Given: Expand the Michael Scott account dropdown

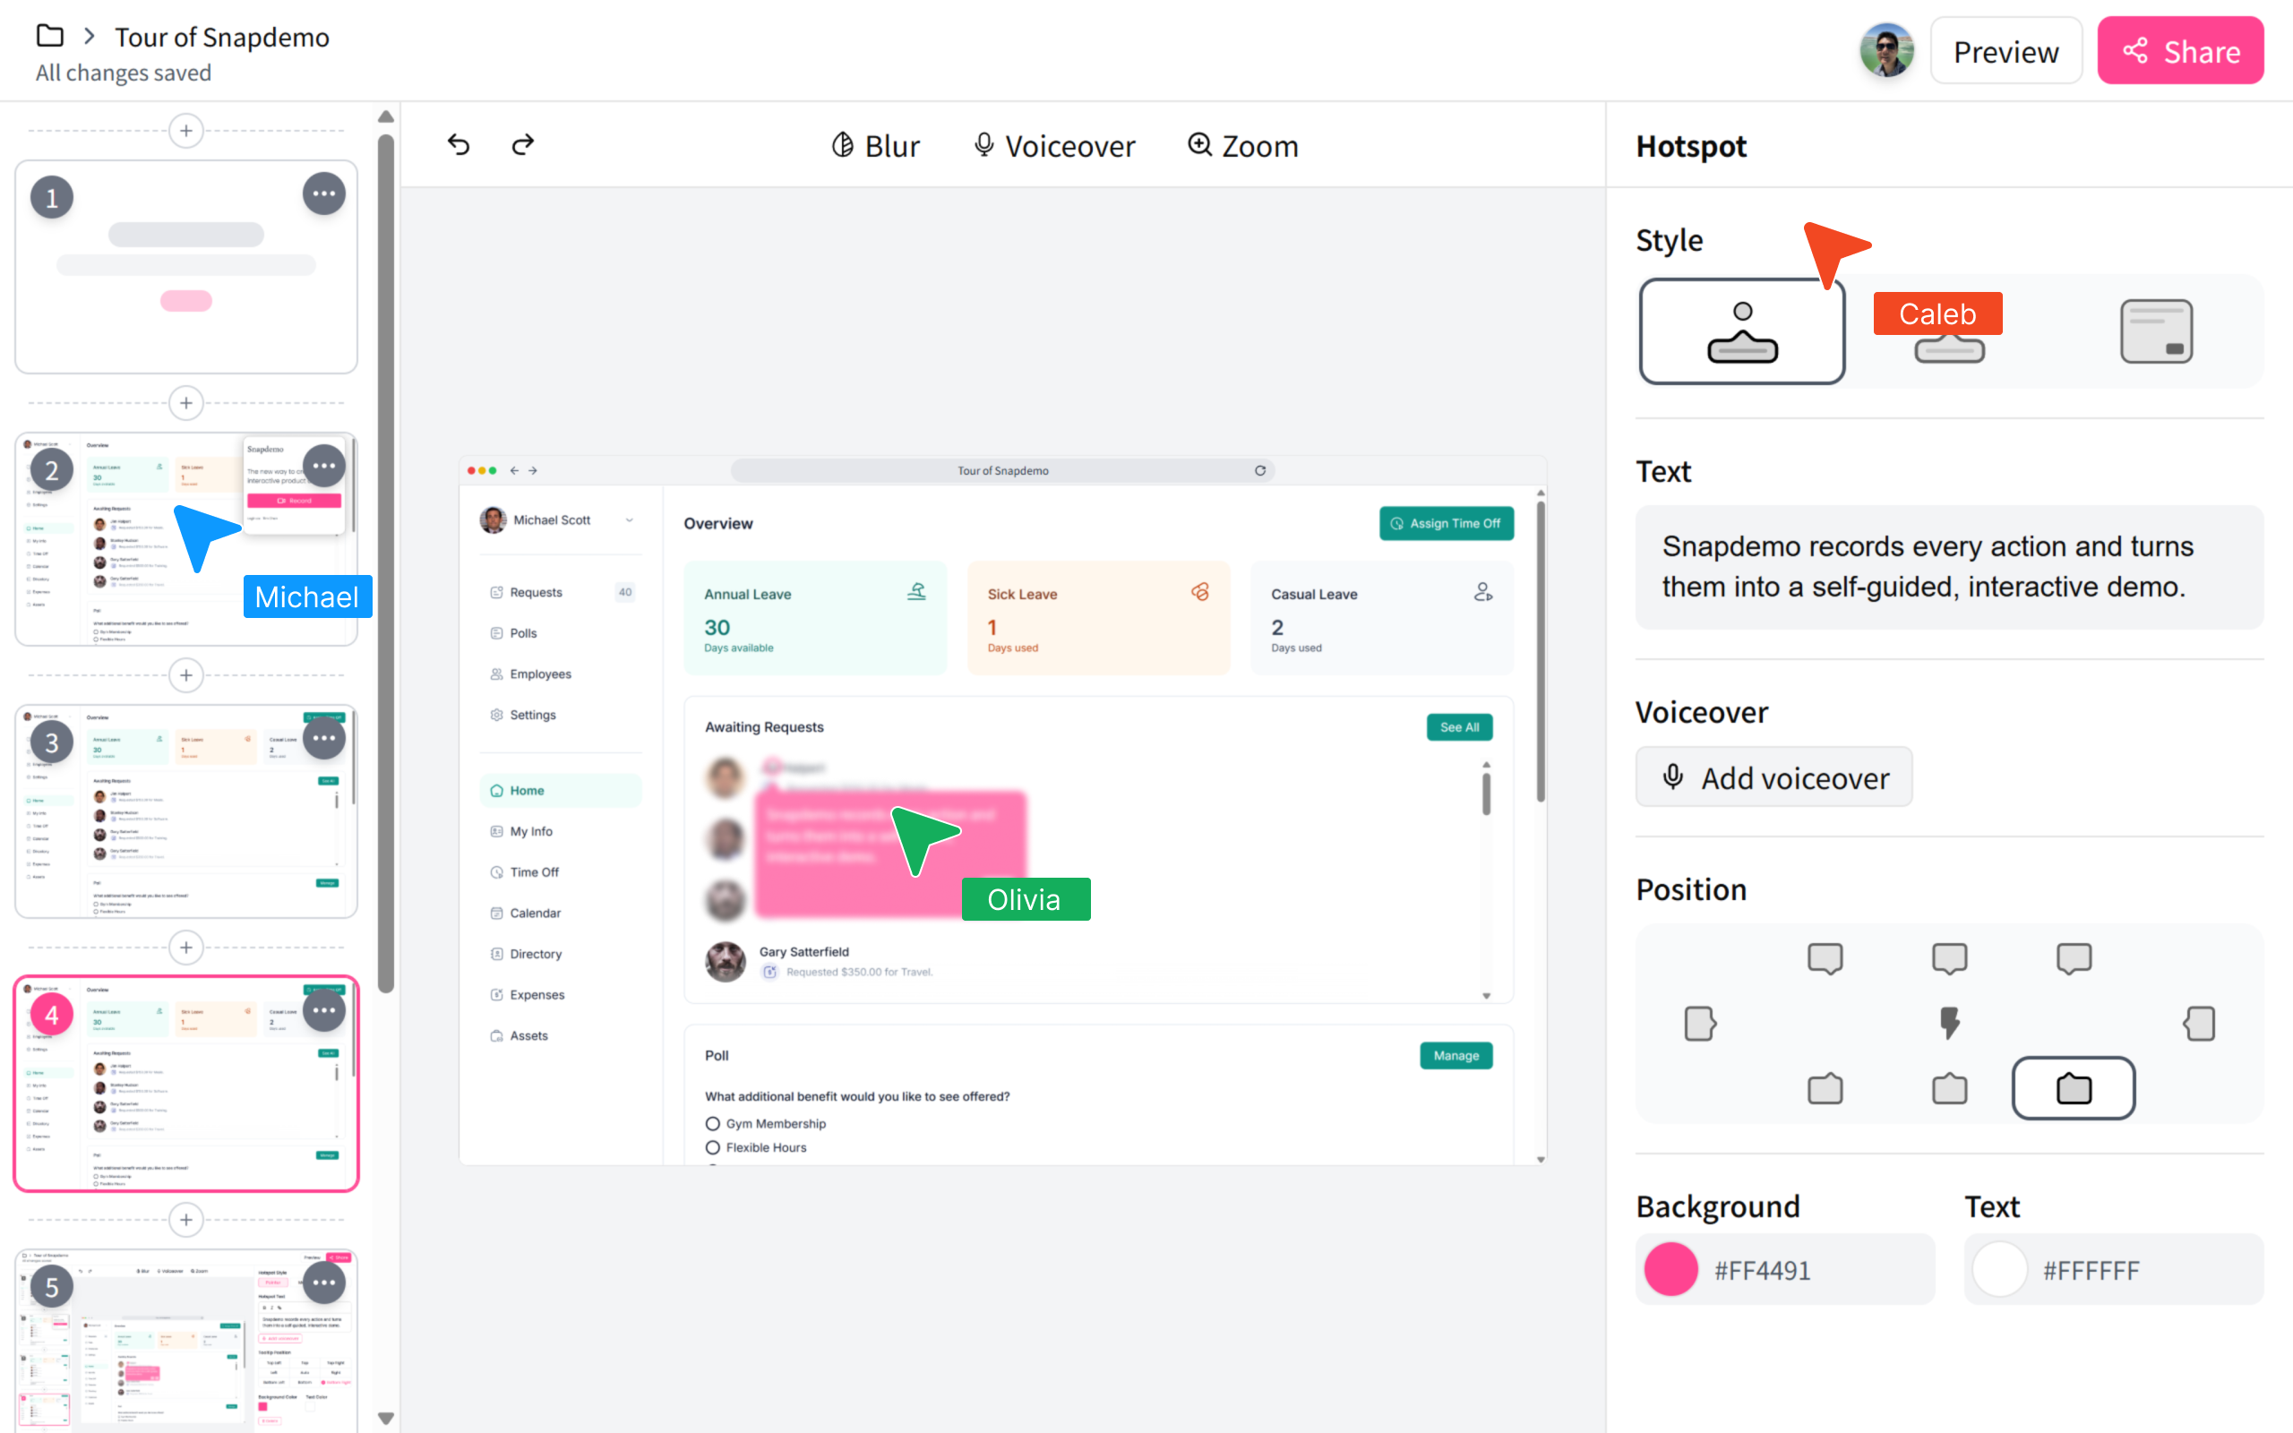Looking at the screenshot, I should [x=629, y=520].
